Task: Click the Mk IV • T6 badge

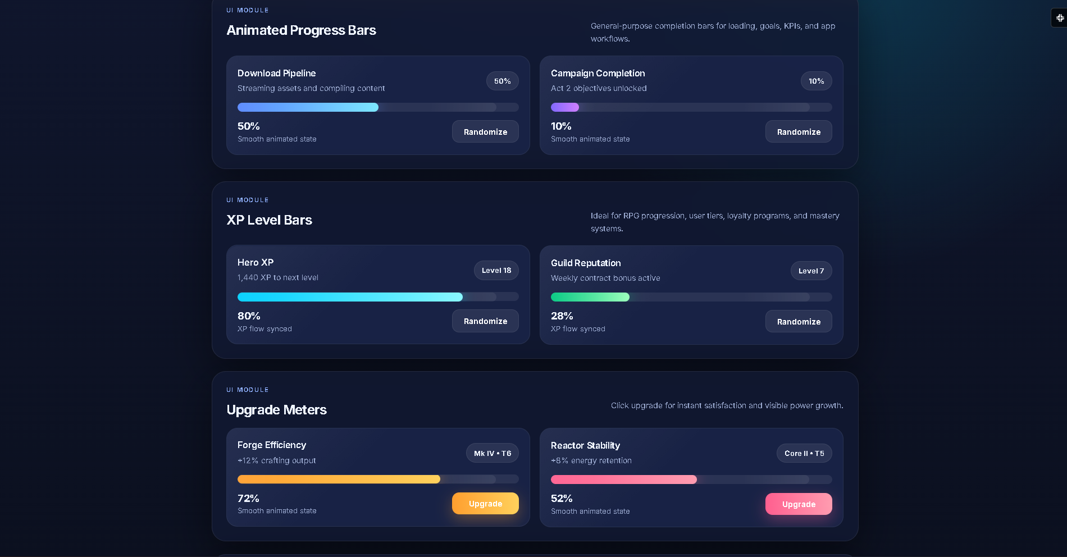Action: [492, 453]
